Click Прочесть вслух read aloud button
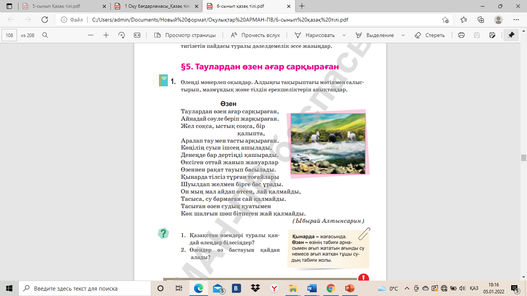 point(255,35)
